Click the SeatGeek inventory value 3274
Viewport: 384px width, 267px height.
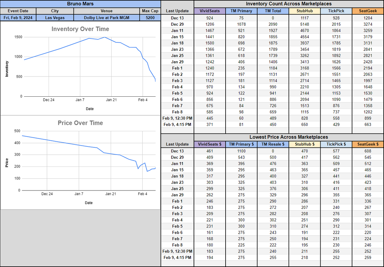tap(368, 24)
